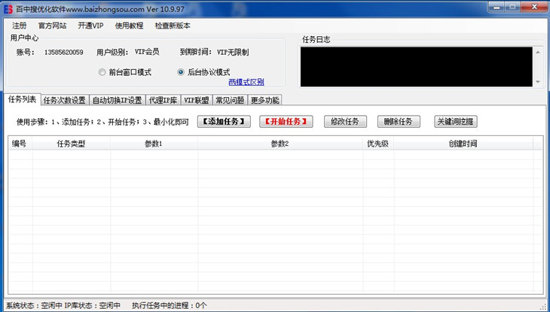Open 使用教程 from the menu bar
The image size is (550, 312).
[x=129, y=26]
